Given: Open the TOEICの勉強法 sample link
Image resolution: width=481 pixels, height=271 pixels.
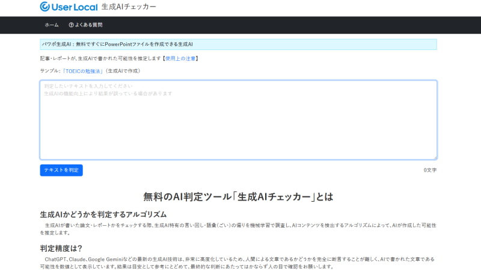Looking at the screenshot, I should 83,71.
